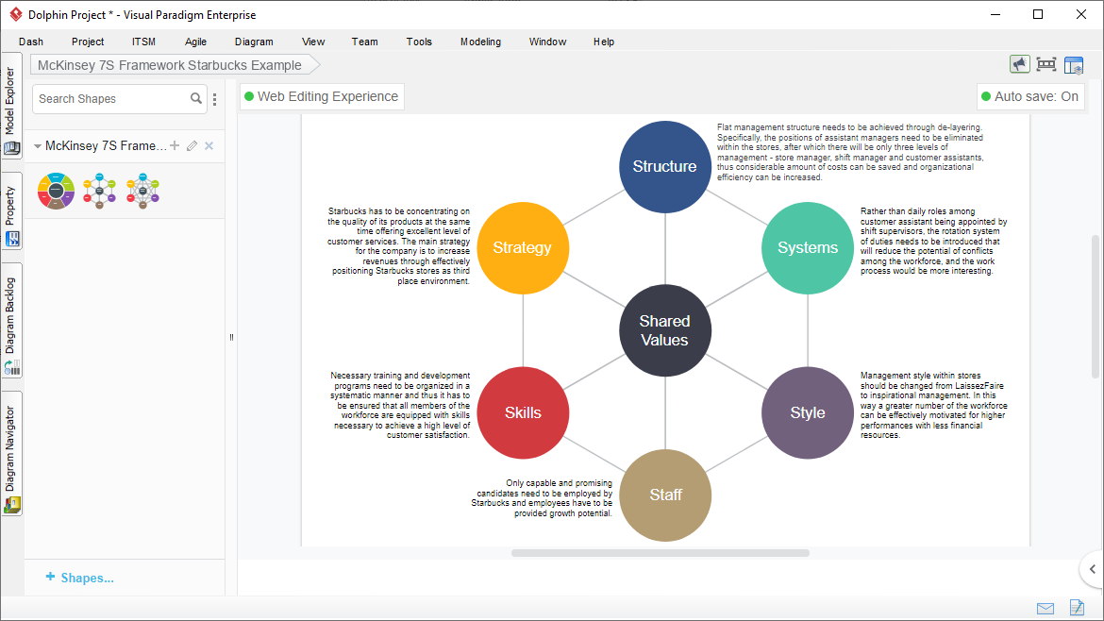This screenshot has width=1104, height=621.
Task: Open the Diagram menu
Action: 254,42
